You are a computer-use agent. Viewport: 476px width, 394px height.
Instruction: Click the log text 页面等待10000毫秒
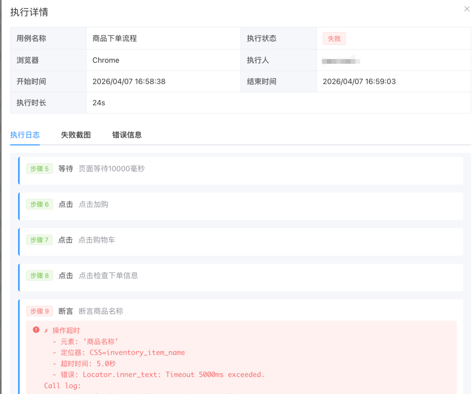click(x=112, y=169)
